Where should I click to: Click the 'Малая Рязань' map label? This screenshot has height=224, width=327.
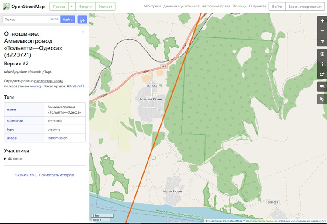pyautogui.click(x=173, y=191)
